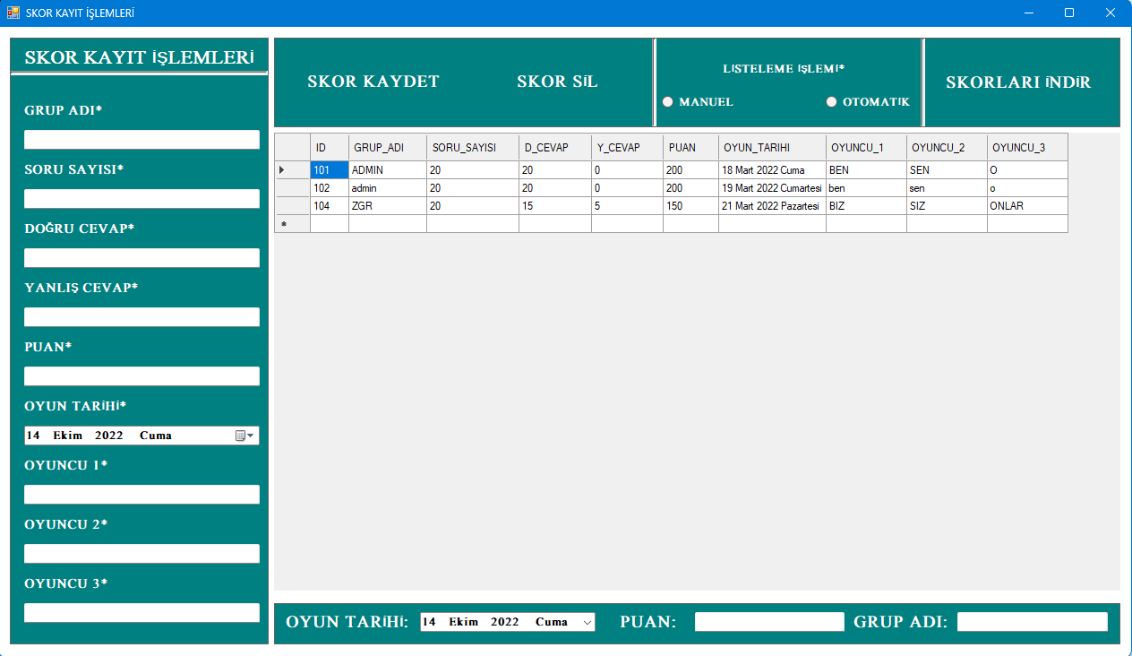This screenshot has width=1132, height=656.
Task: Sort by the SORU_SAYISI column header
Action: tap(473, 148)
